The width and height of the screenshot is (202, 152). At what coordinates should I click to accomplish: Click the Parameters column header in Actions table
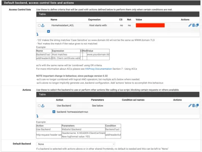coord(97,100)
